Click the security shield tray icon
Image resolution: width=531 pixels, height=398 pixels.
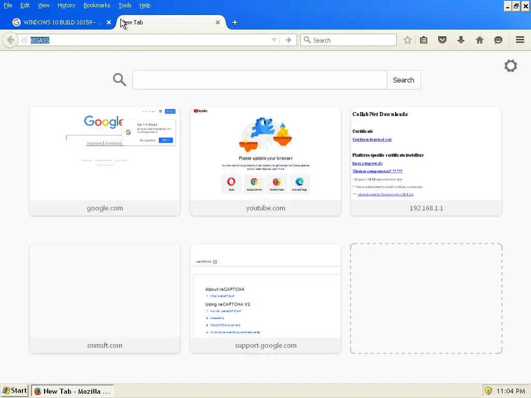tap(488, 391)
